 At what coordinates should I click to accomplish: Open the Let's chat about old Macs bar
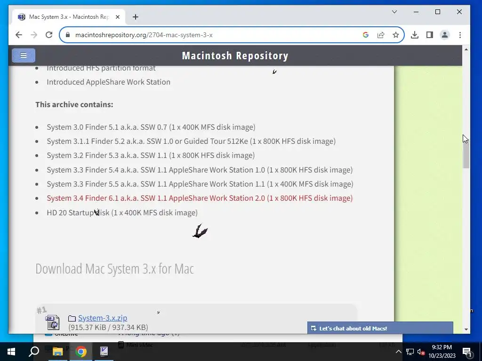point(380,328)
